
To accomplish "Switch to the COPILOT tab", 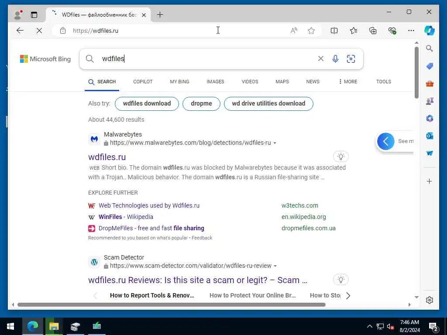I will pyautogui.click(x=143, y=82).
